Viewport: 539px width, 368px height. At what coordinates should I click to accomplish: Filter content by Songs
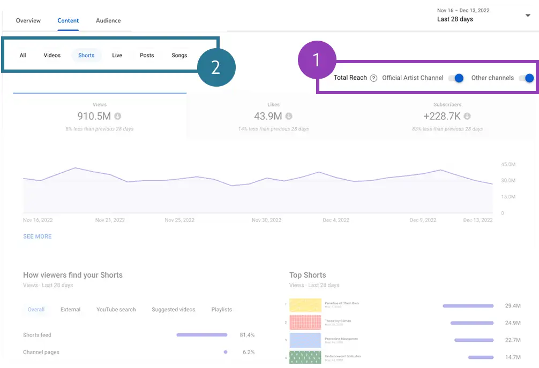click(179, 55)
